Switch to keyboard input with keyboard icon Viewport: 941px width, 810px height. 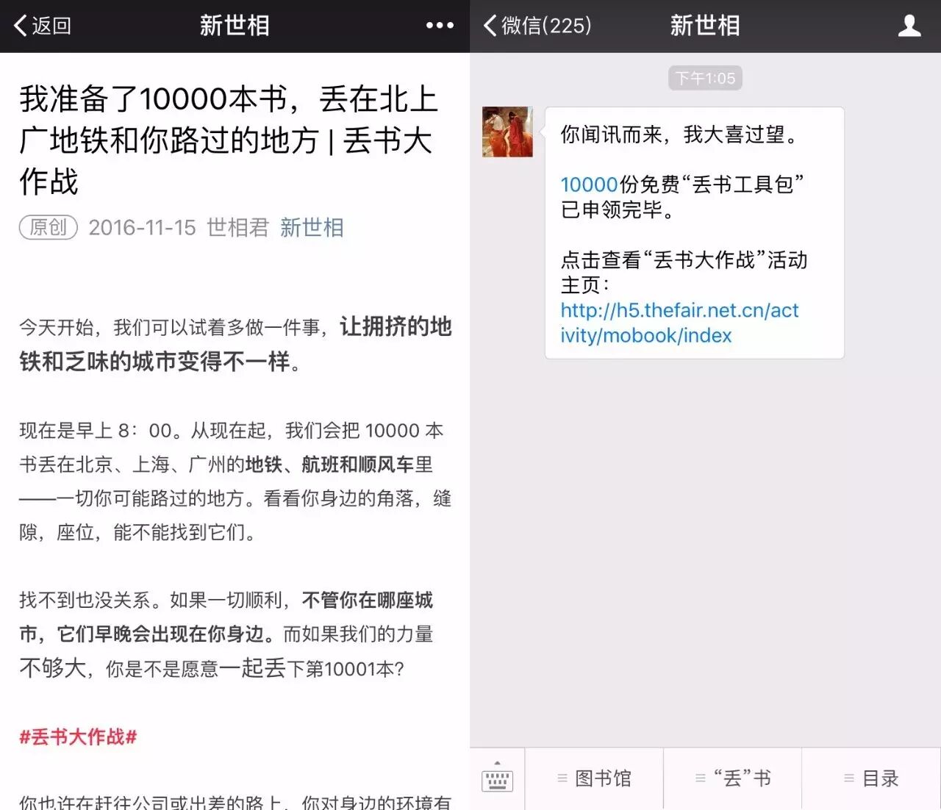[497, 778]
